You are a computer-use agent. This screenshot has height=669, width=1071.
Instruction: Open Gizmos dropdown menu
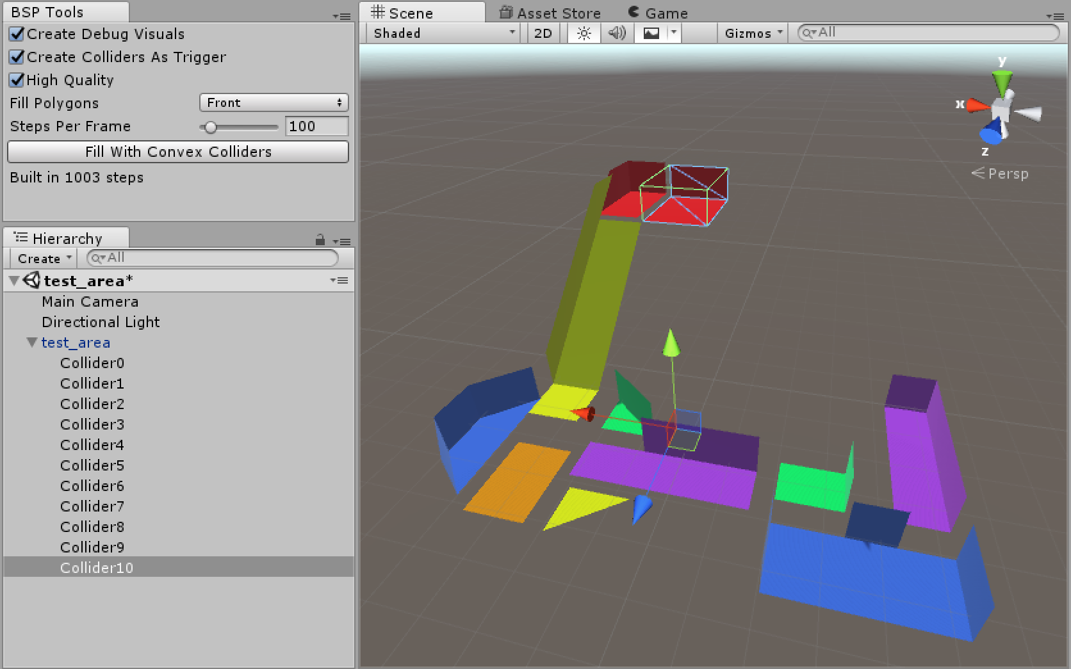point(753,33)
